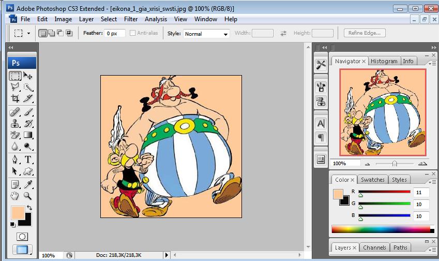Viewport: 439px width, 261px height.
Task: Choose New selection mode
Action: 42,33
